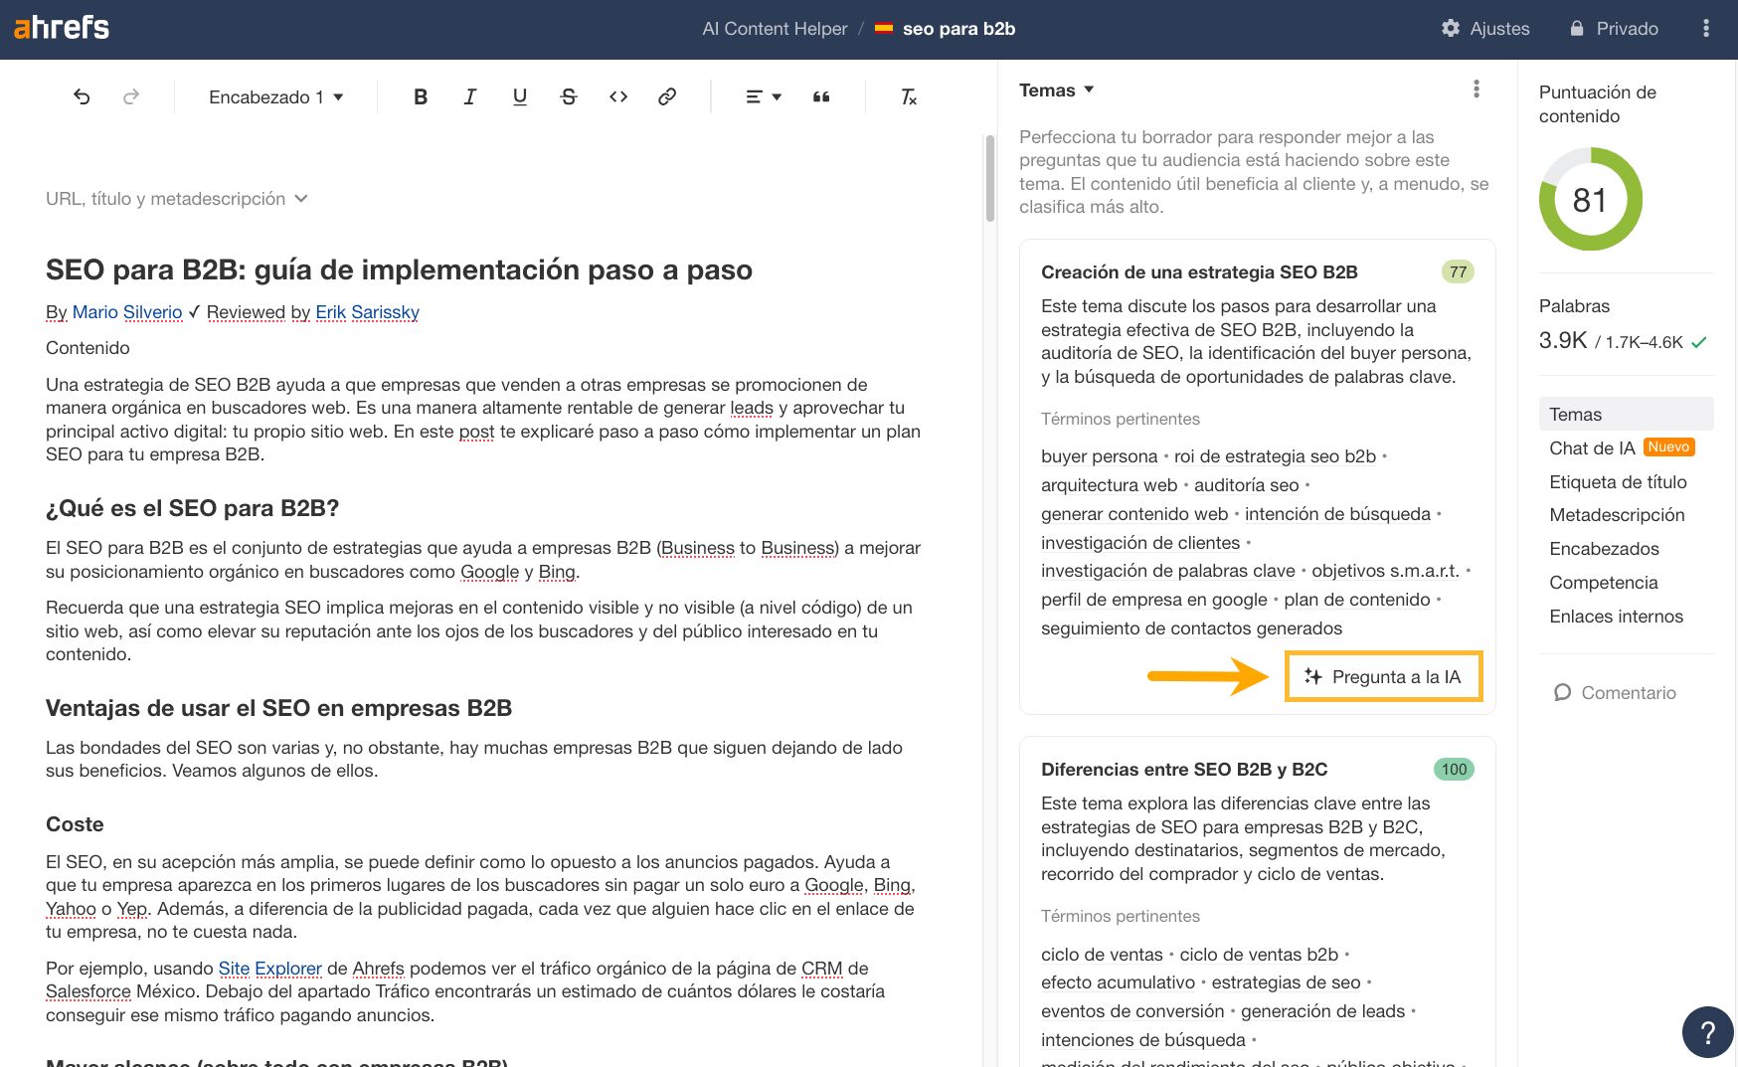Viewport: 1738px width, 1067px height.
Task: Open the Mario Silverio author link
Action: click(x=128, y=312)
